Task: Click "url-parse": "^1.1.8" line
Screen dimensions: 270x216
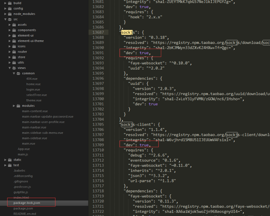Action: point(152,181)
